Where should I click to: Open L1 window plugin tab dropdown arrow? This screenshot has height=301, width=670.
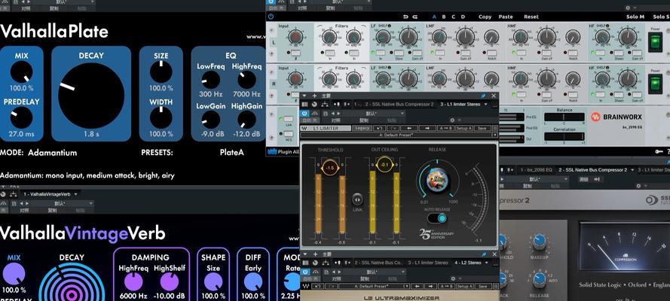tap(486, 105)
